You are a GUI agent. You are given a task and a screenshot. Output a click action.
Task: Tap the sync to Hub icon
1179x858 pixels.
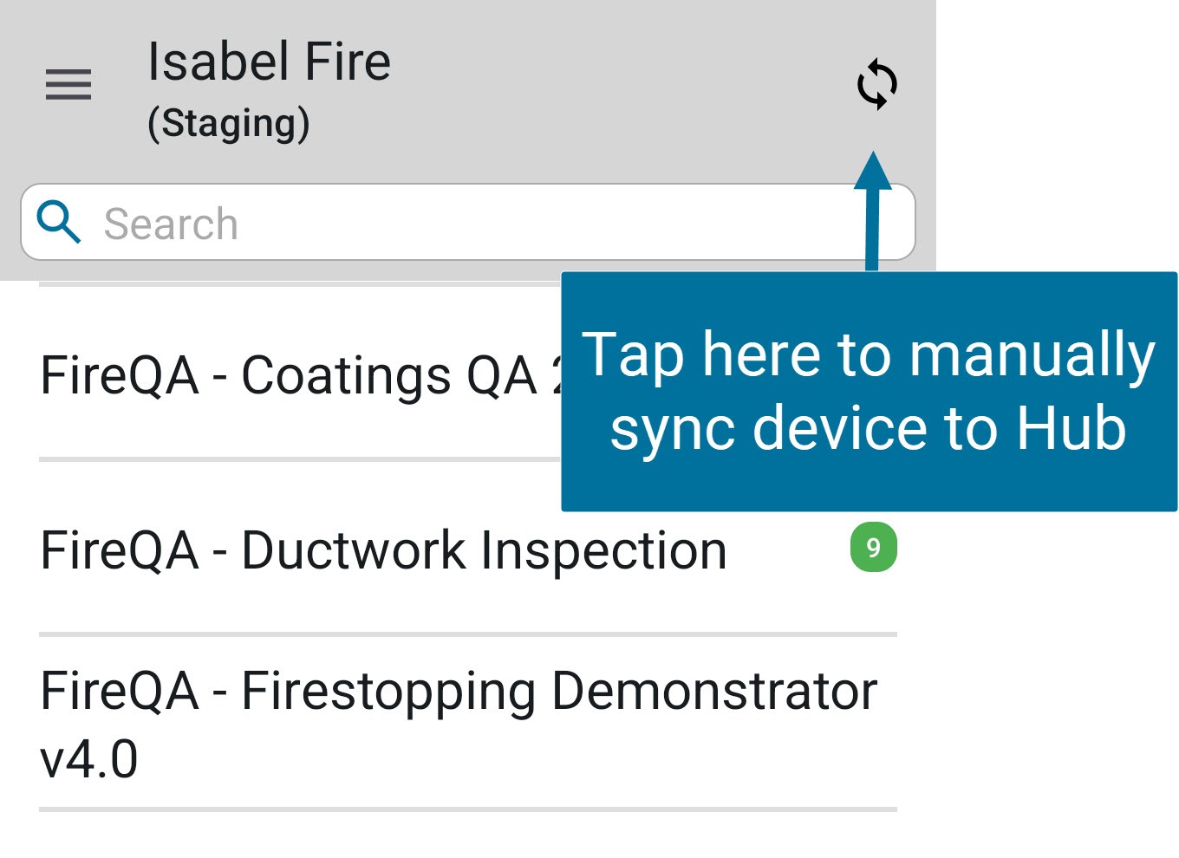(876, 84)
